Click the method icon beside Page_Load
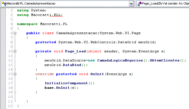Image resolution: width=189 pixels, height=109 pixels. tap(140, 4)
